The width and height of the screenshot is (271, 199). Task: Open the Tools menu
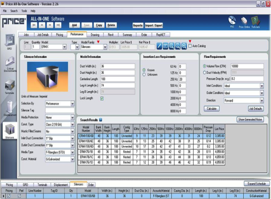coord(24,11)
